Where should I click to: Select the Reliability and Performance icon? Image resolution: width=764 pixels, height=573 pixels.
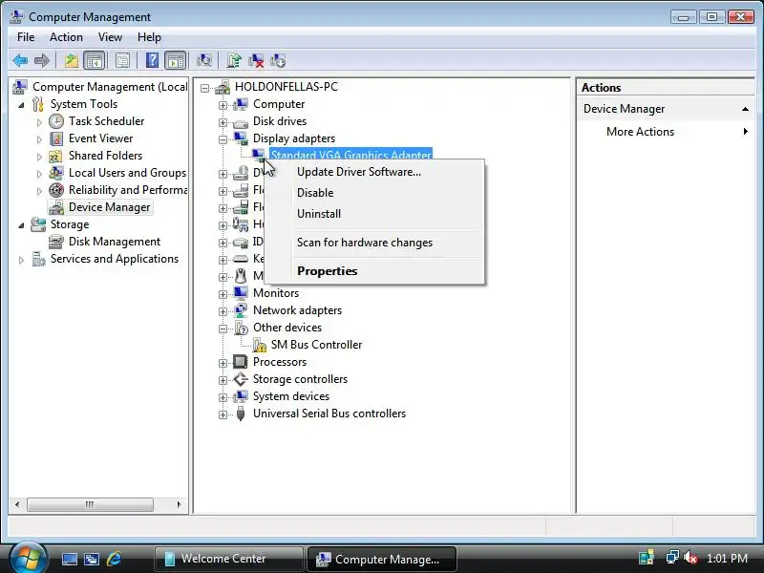point(56,190)
